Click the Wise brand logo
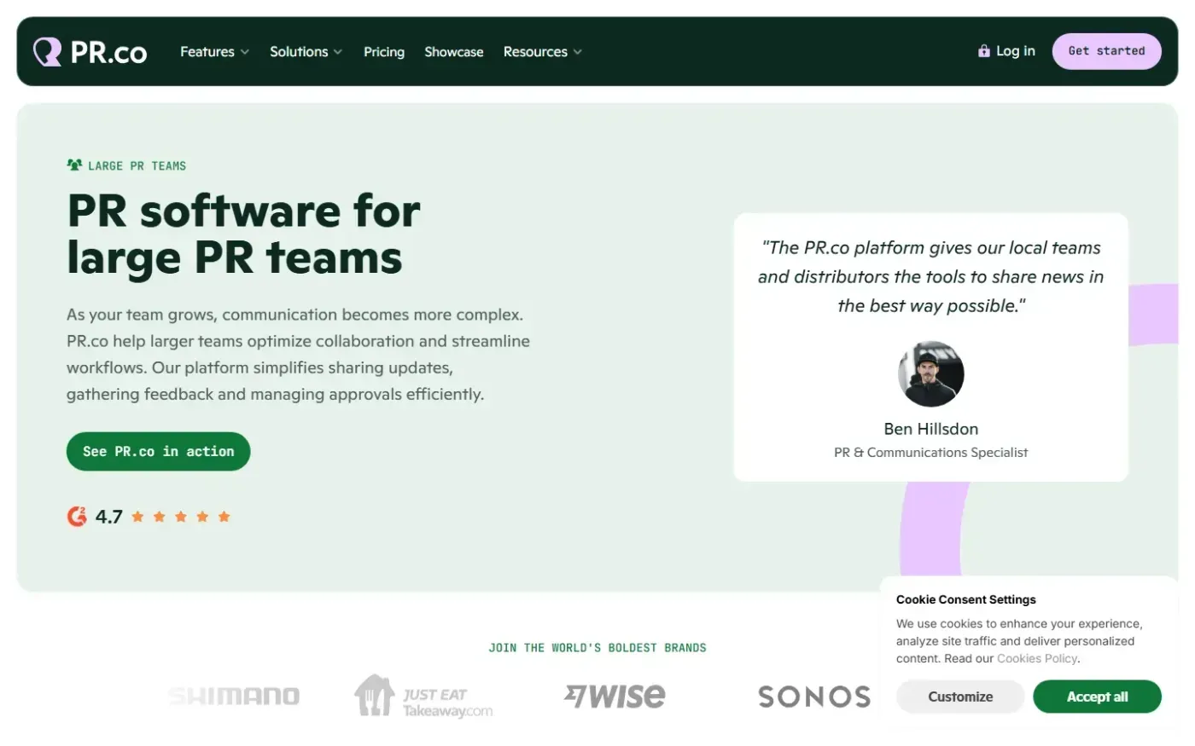Screen dimensions: 1195x746 [615, 696]
